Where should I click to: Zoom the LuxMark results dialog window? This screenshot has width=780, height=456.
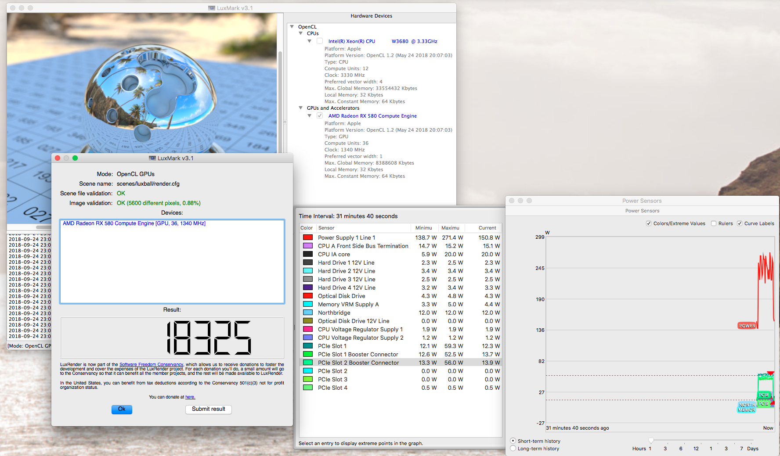[x=75, y=158]
